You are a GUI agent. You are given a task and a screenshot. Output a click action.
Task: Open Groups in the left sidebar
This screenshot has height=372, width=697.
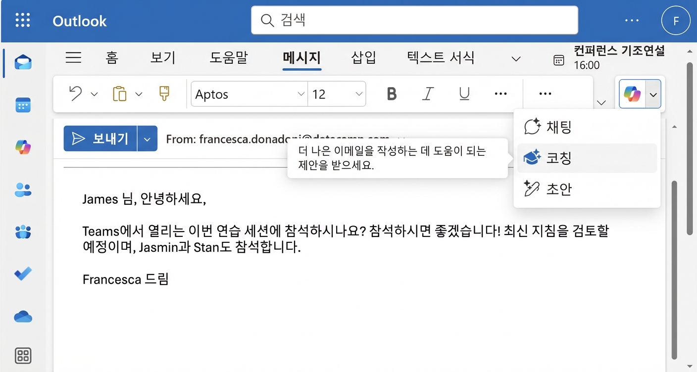pos(23,232)
